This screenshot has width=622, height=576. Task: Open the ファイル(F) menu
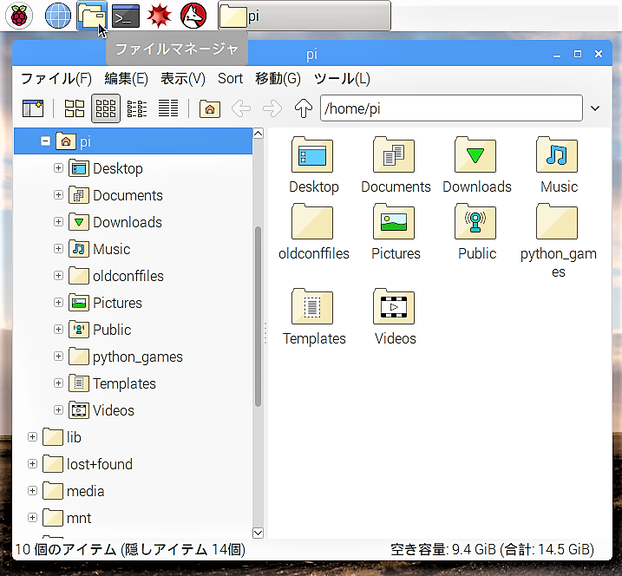click(56, 79)
